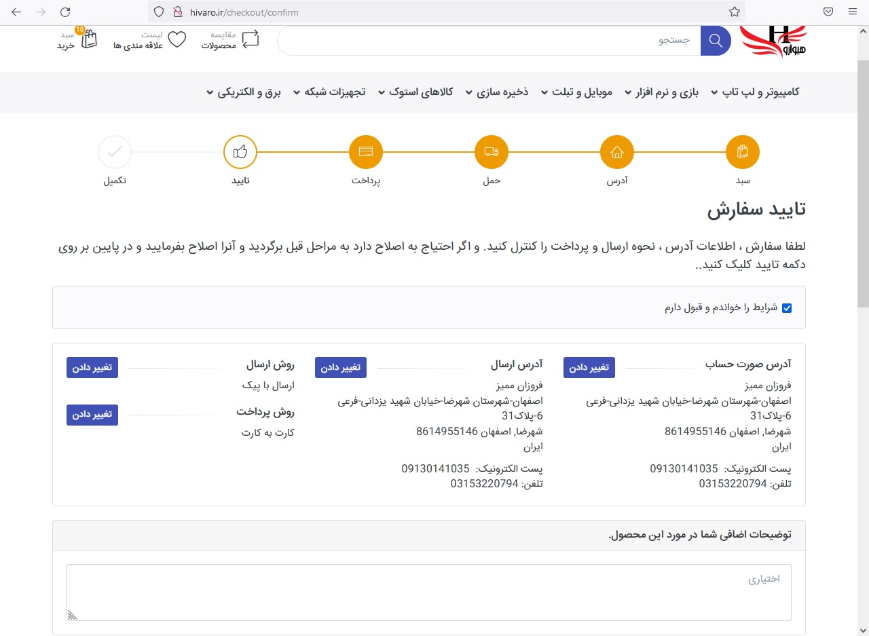Image resolution: width=869 pixels, height=636 pixels.
Task: Open the shopping cart basket icon
Action: click(x=89, y=39)
